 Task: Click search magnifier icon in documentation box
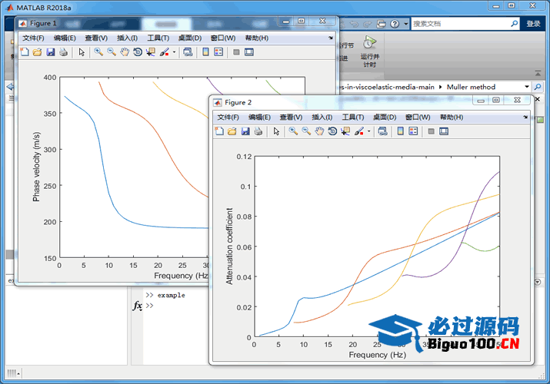point(514,24)
